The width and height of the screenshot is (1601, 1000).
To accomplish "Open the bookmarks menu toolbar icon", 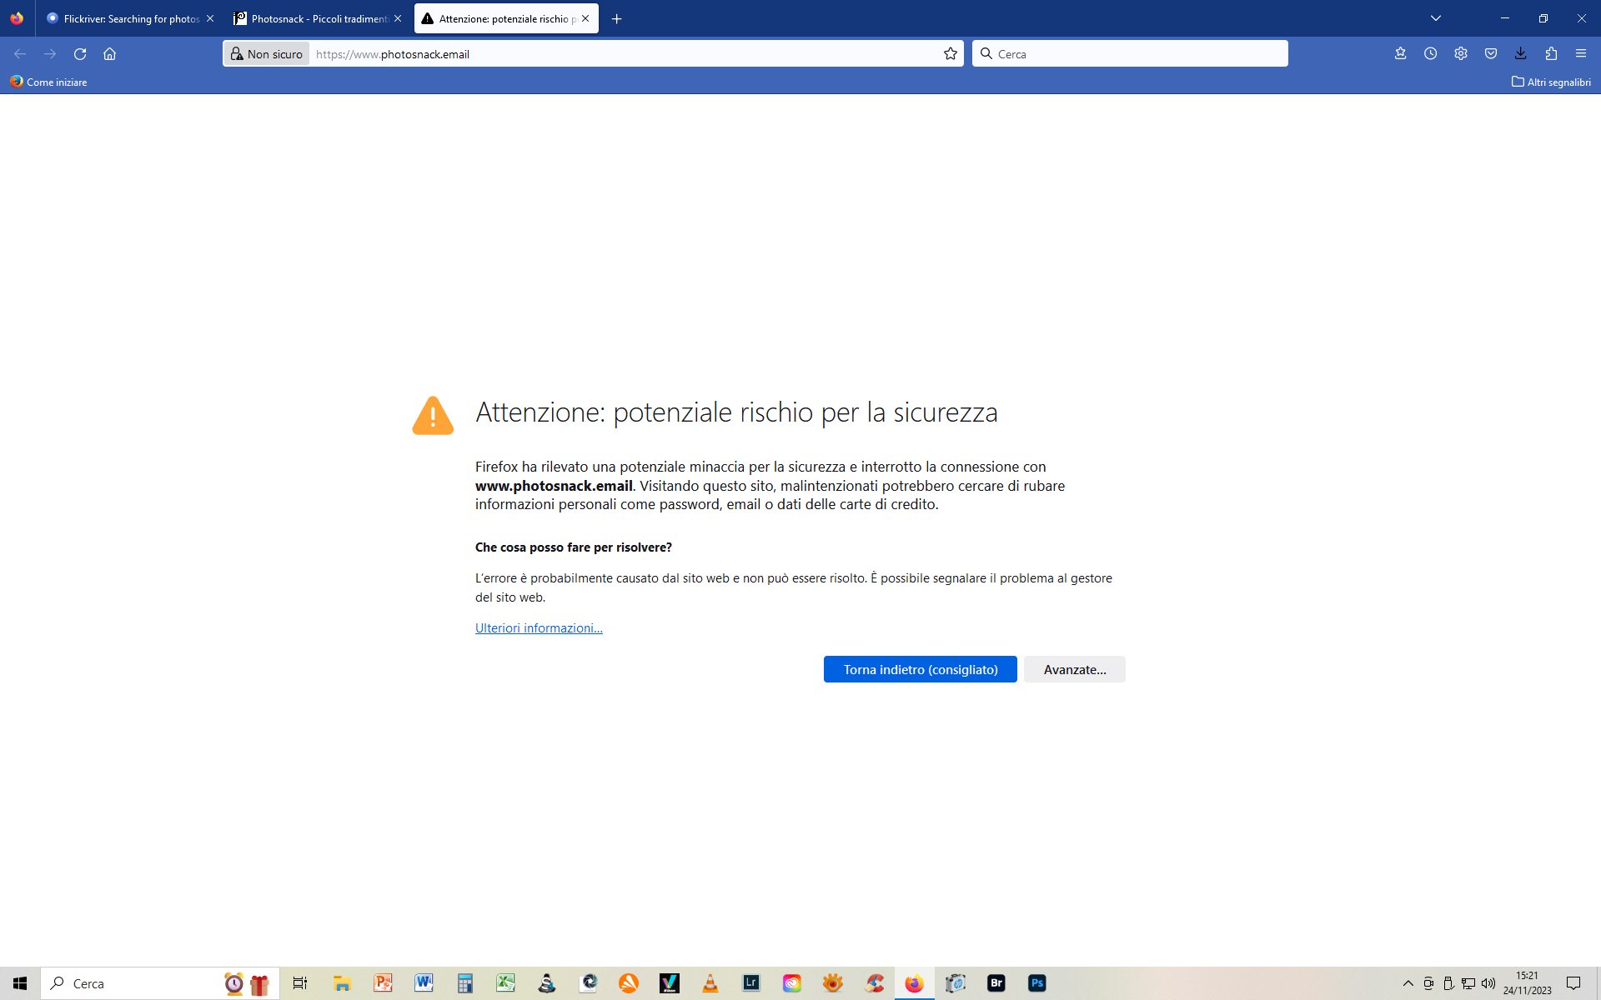I will click(1400, 53).
